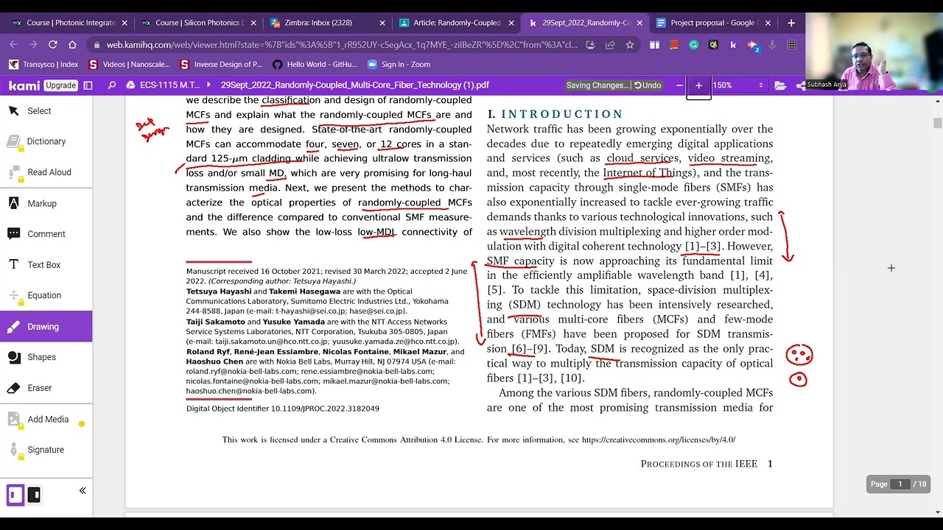Screen dimensions: 943x530
Task: Click the Kami logo
Action: click(24, 85)
